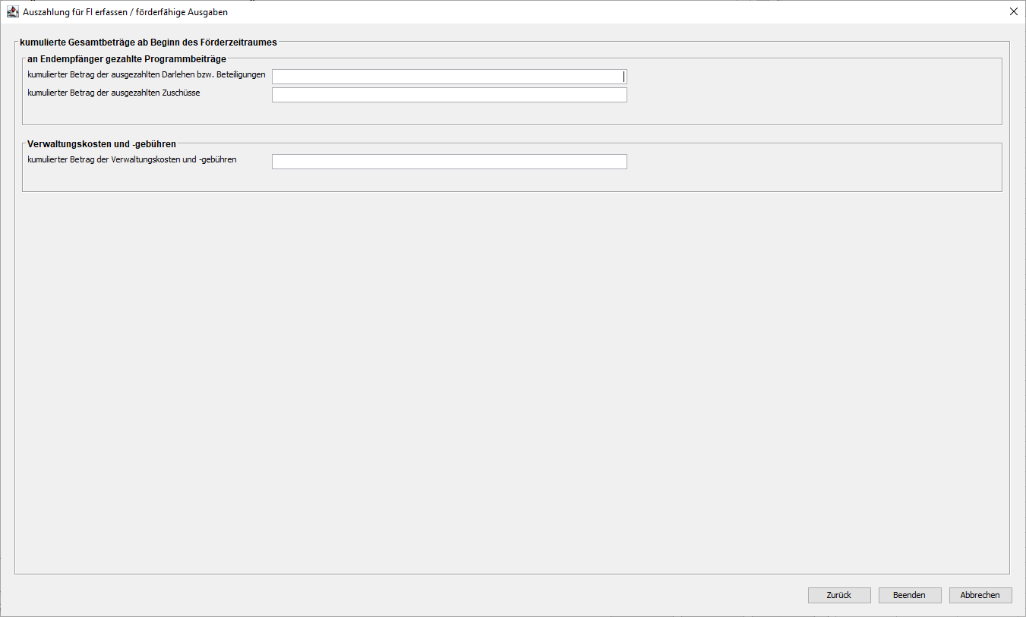Click the 'kumulierter Betrag der ausgezahlten Zuschüsse' label
Screen dimensions: 1026x617
coord(113,93)
